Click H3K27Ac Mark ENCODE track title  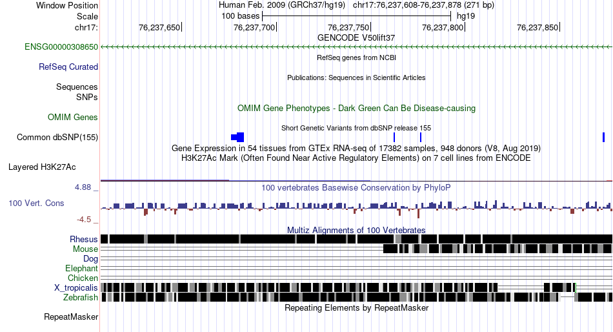[x=356, y=158]
